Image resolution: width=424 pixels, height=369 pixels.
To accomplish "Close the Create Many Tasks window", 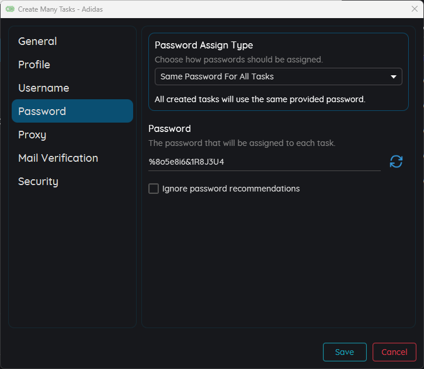I will coord(414,9).
